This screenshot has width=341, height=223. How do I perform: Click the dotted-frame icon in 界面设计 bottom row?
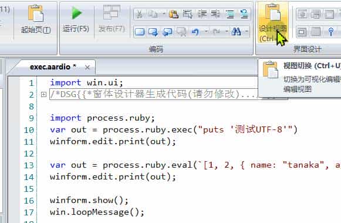coord(302,32)
